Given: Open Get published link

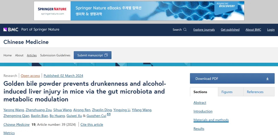Looking at the screenshot, I should pyautogui.click(x=230, y=30).
